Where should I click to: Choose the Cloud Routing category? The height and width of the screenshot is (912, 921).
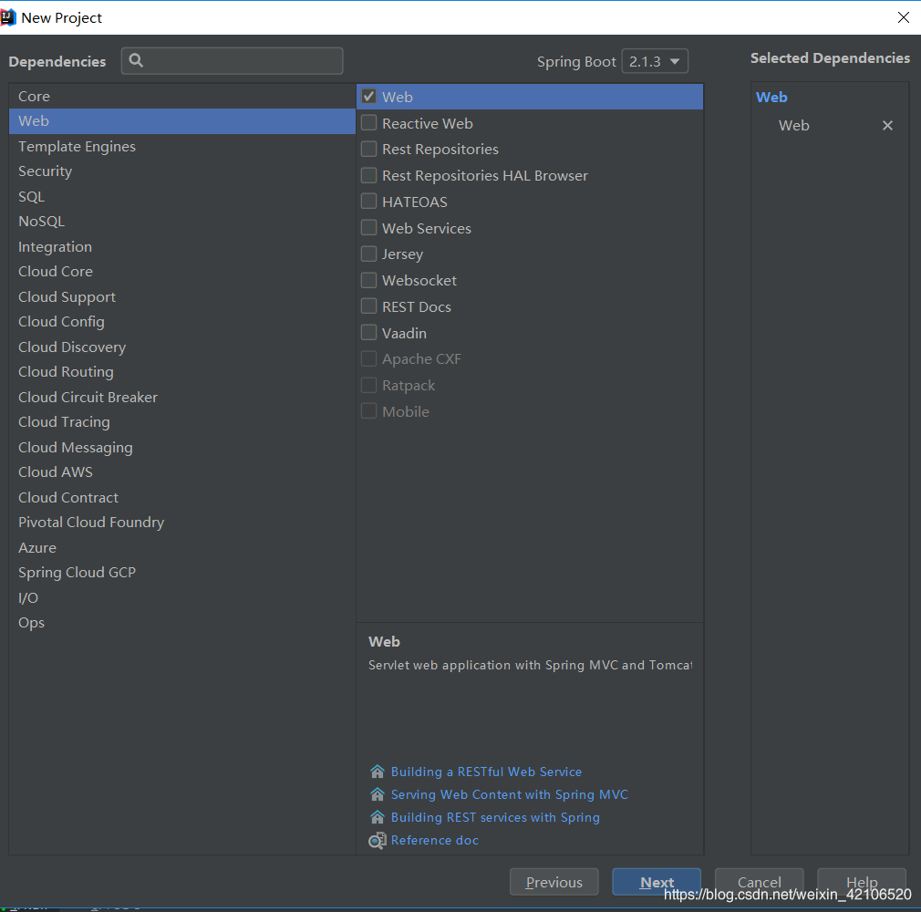182,372
